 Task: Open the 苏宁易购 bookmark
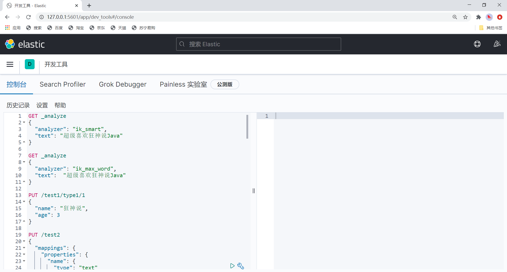pos(143,28)
